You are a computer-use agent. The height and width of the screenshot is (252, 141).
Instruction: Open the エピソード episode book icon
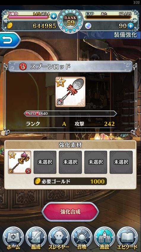tap(127, 238)
